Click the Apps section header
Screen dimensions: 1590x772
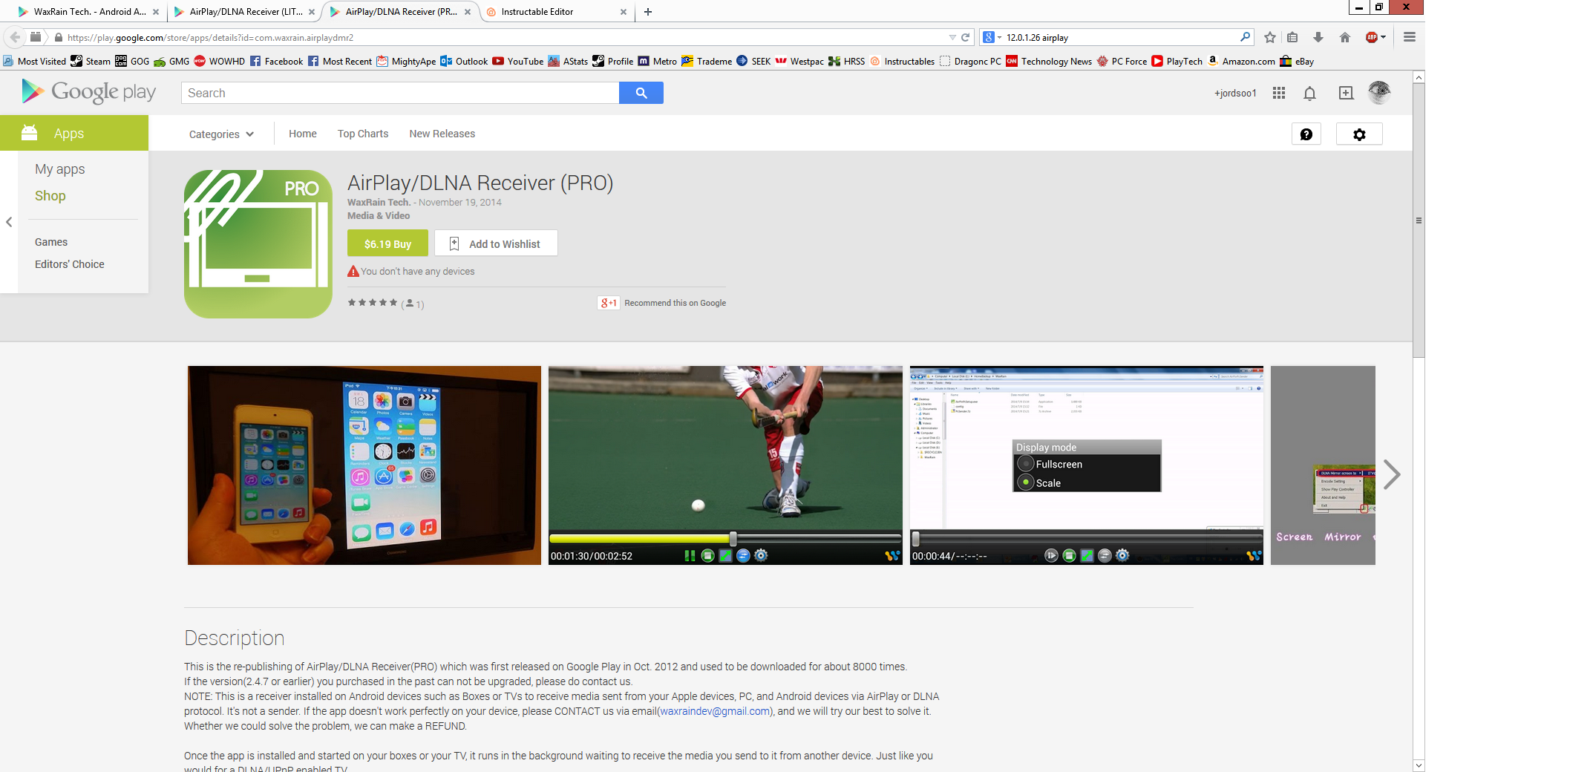pos(74,134)
